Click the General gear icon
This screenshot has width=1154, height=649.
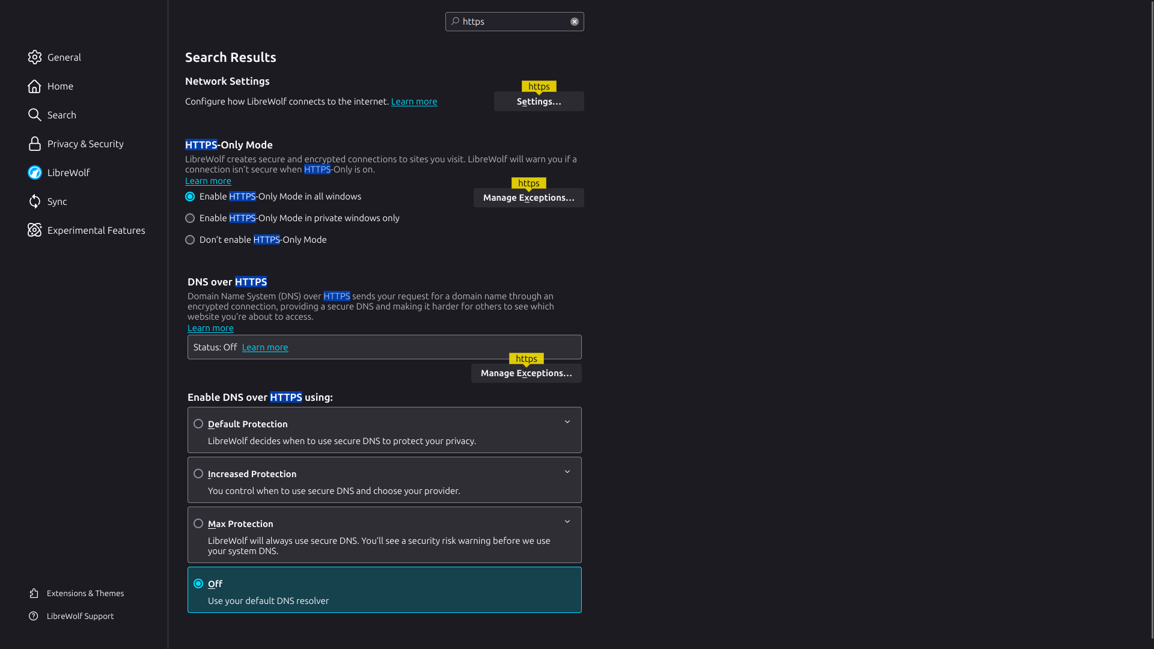pyautogui.click(x=35, y=57)
